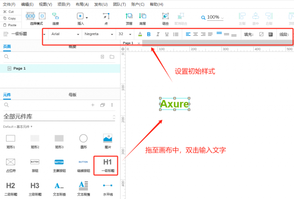Switch to the Page 1 canvas tab
The image size is (294, 199).
(128, 43)
